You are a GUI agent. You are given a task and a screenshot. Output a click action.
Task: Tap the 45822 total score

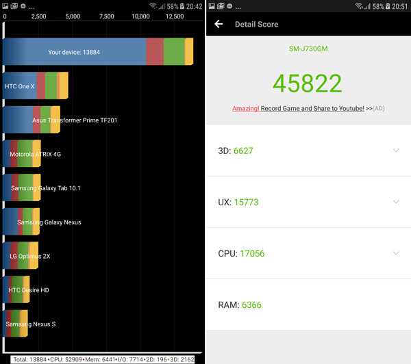[307, 83]
